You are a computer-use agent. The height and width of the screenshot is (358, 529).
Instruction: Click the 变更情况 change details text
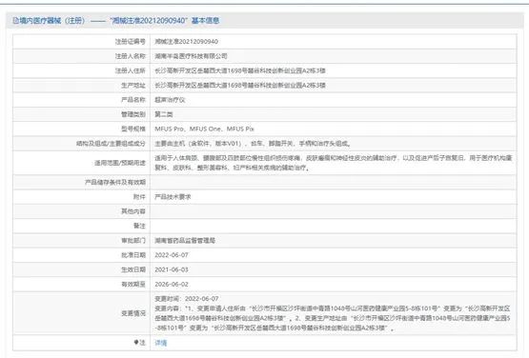pos(333,313)
